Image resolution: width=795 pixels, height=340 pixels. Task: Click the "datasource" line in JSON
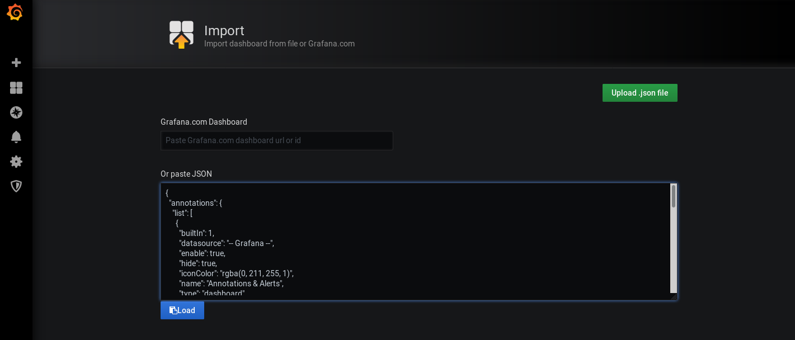coord(227,243)
